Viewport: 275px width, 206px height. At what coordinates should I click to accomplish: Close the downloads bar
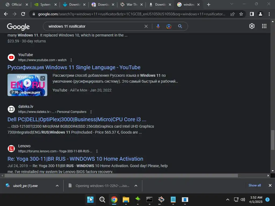pos(270,185)
